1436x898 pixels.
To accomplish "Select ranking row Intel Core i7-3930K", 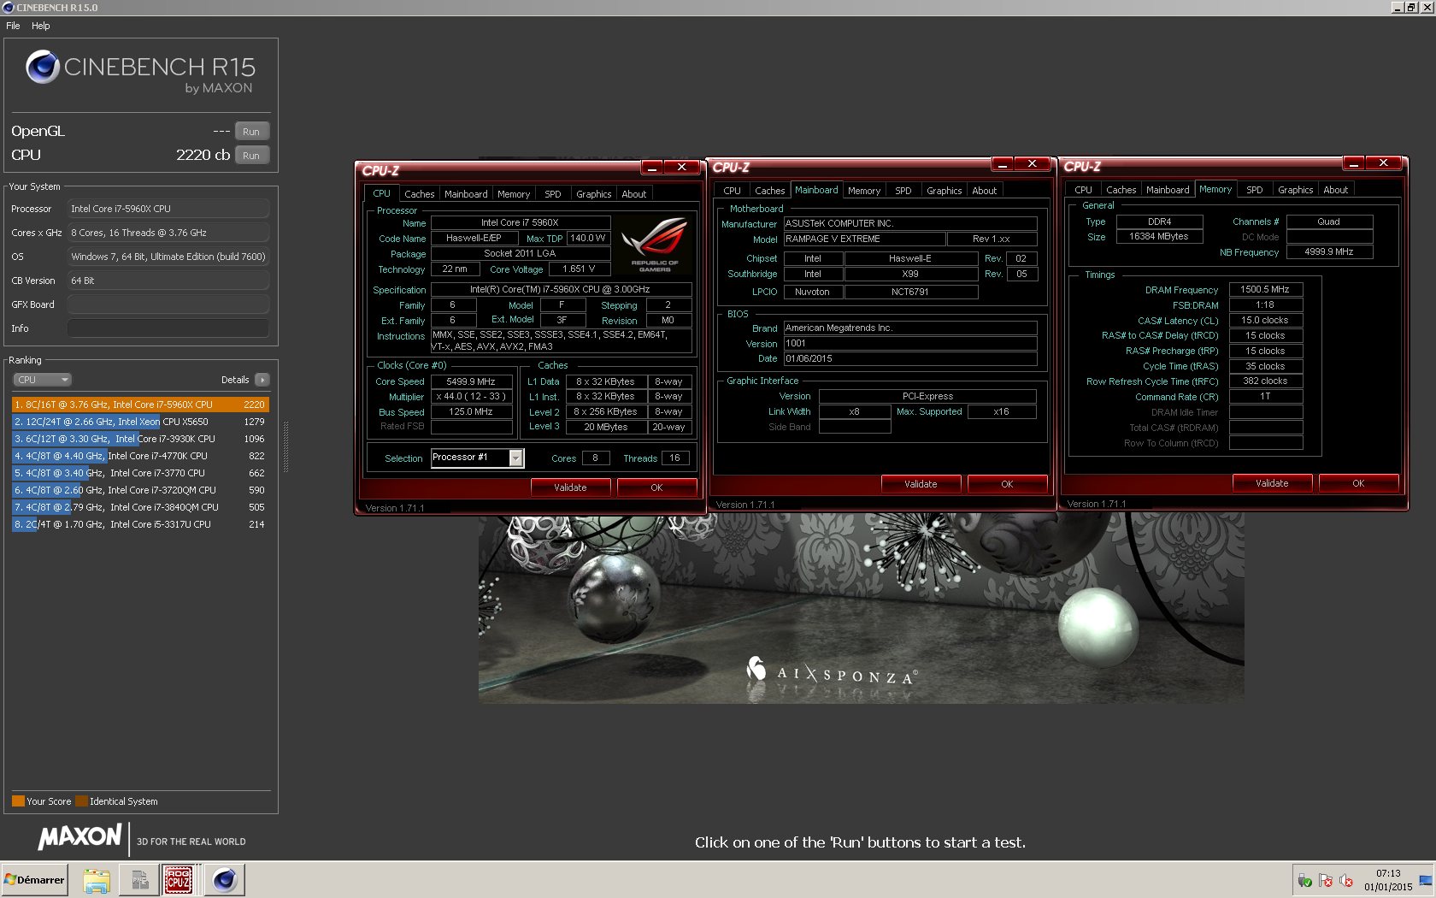I will coord(140,439).
